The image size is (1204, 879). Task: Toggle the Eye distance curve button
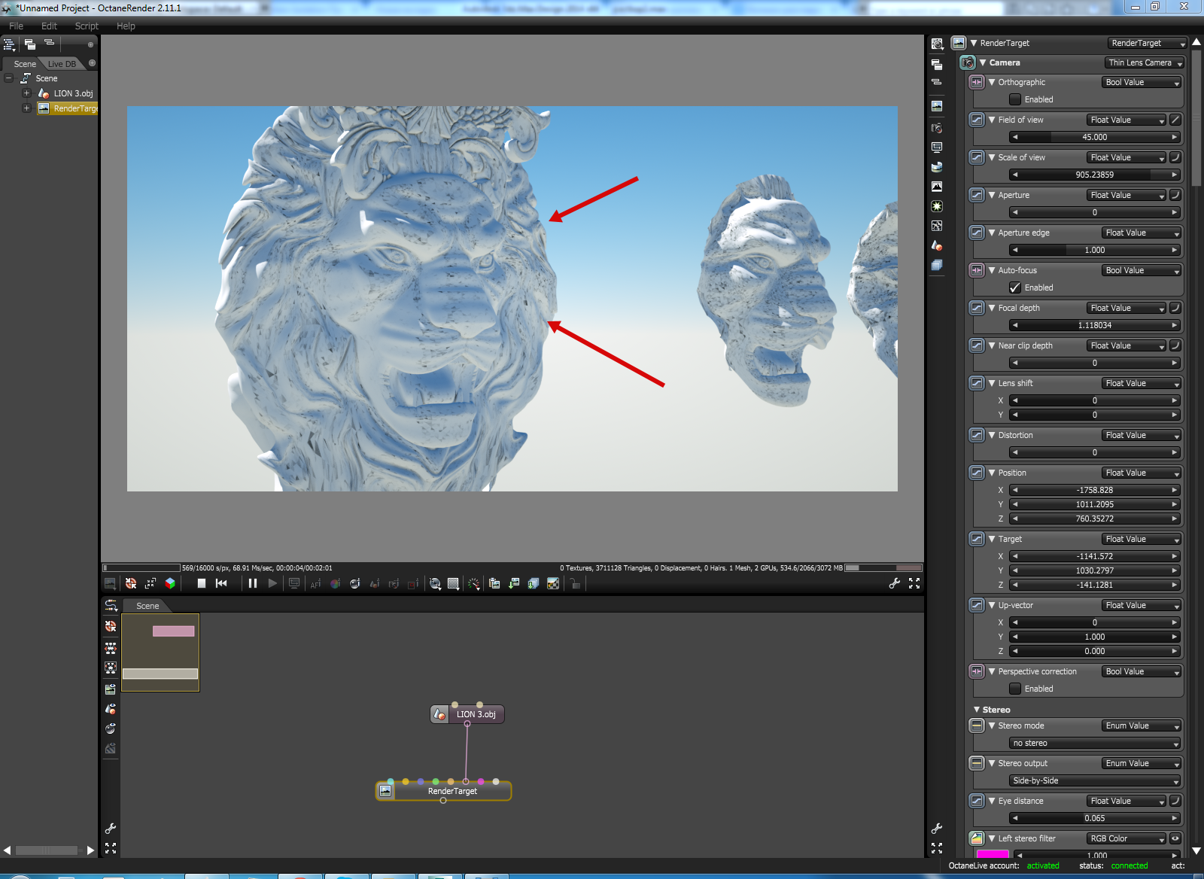pyautogui.click(x=1175, y=801)
